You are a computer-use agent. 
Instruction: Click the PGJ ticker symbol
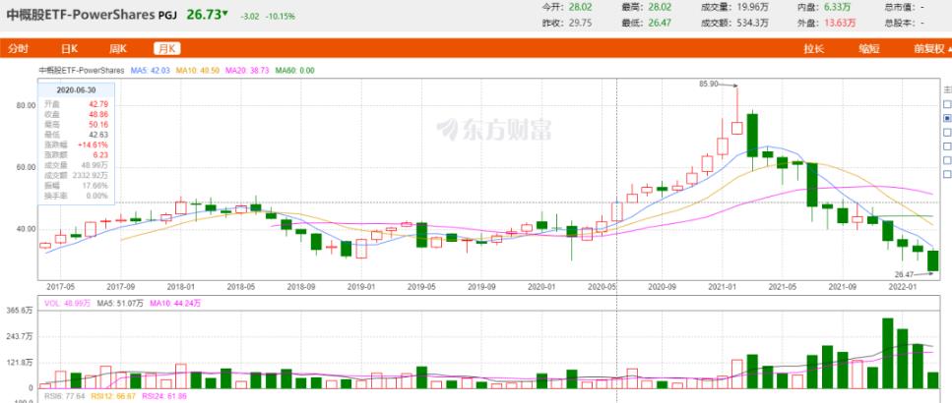tap(167, 16)
